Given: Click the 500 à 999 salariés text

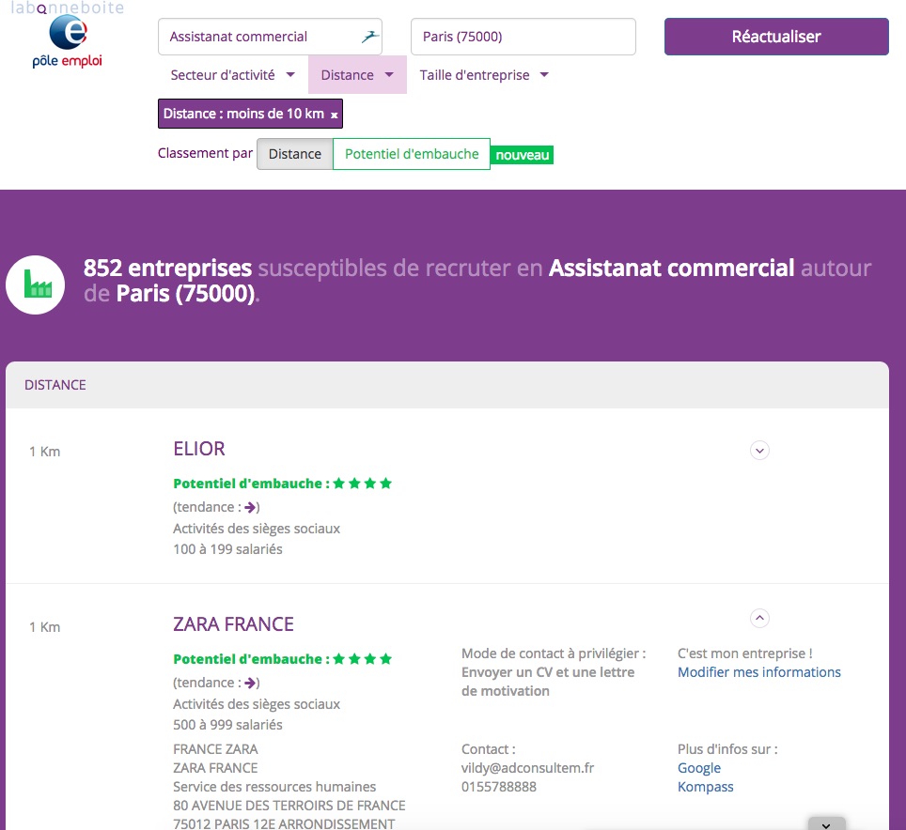Looking at the screenshot, I should (227, 725).
